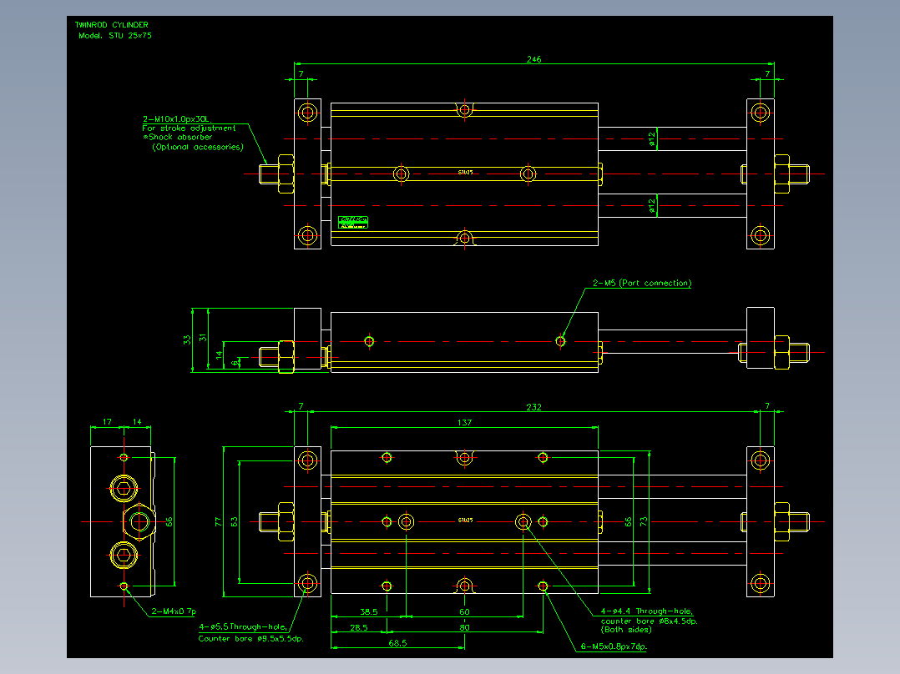Screen dimensions: 900x674
Task: Select the "38.5" offset dimension
Action: pyautogui.click(x=368, y=612)
